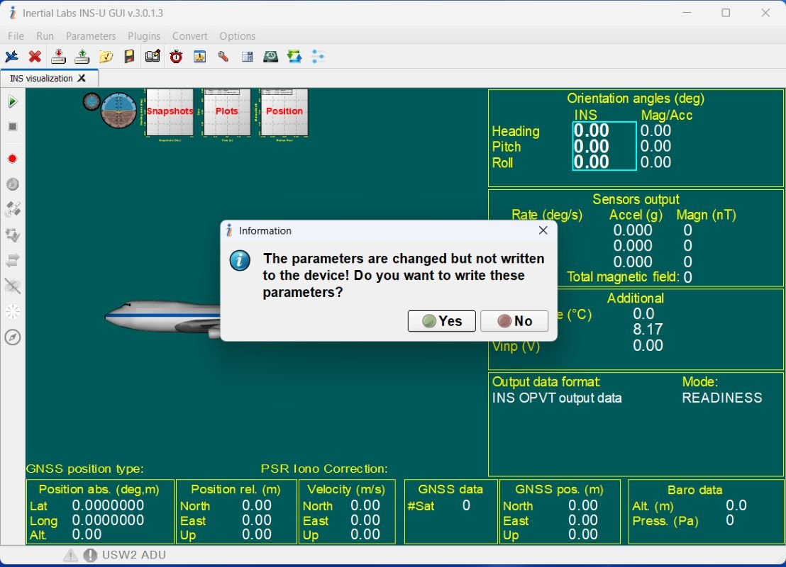Open the Position panel icon
The height and width of the screenshot is (567, 786).
[284, 111]
